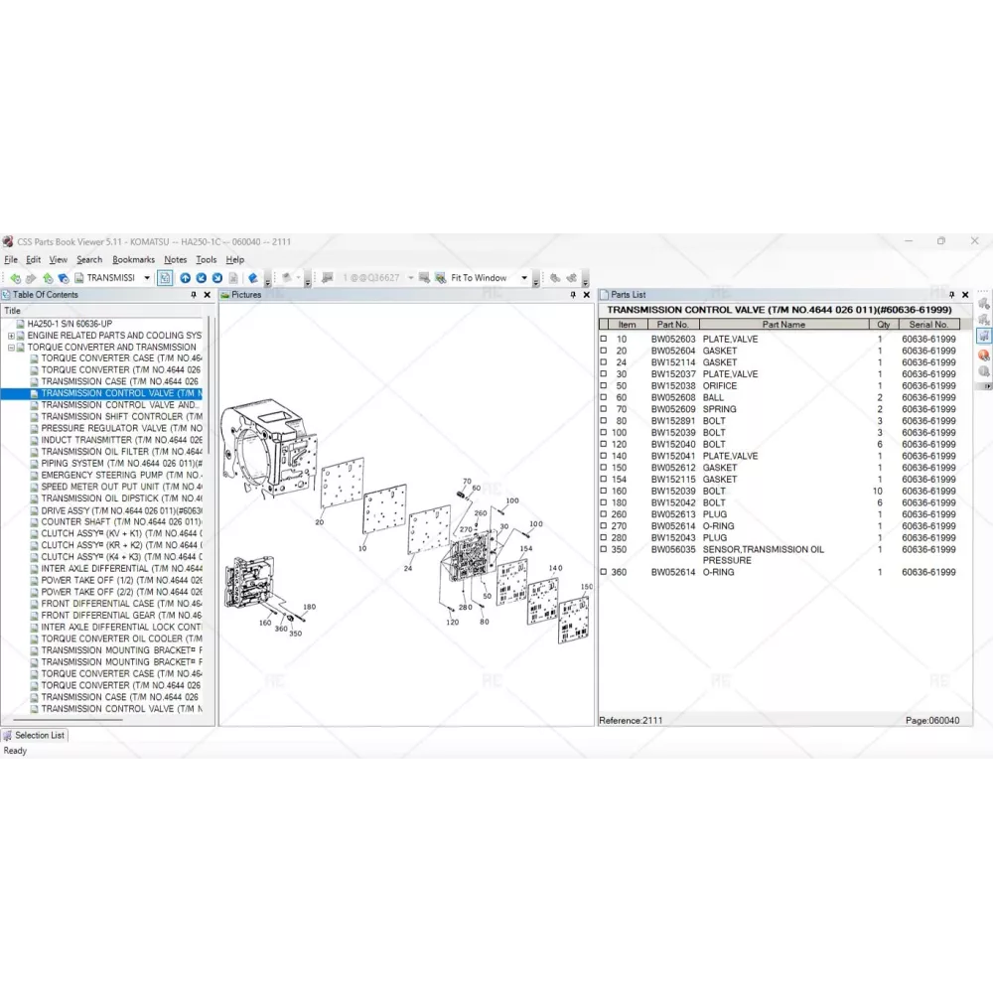Image resolution: width=993 pixels, height=993 pixels.
Task: Pin the Table Of Contents panel
Action: (194, 295)
